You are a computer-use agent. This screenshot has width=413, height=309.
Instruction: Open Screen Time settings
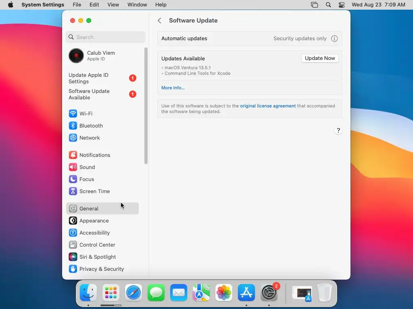pyautogui.click(x=102, y=191)
